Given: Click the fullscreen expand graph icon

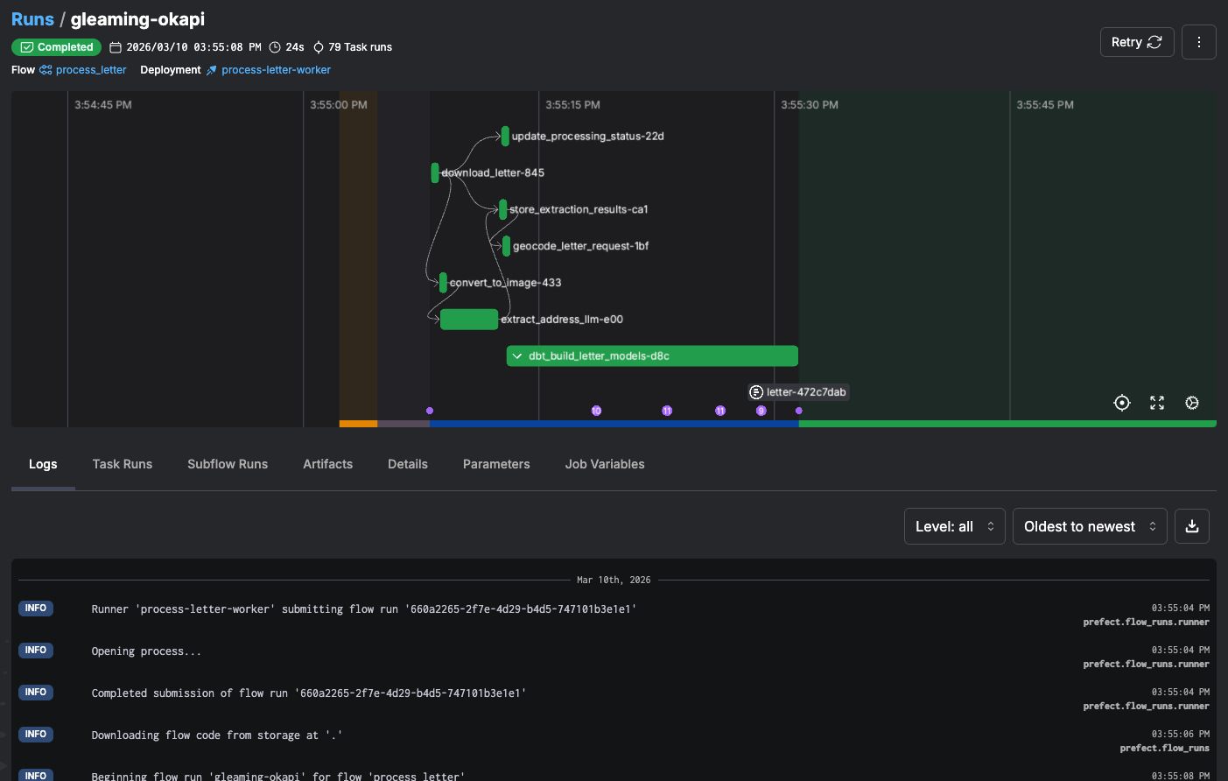Looking at the screenshot, I should 1157,403.
